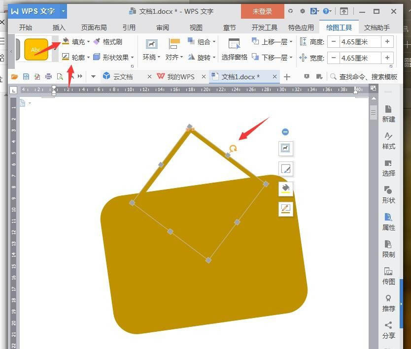Increase the 高度 height with plus button
This screenshot has height=349, width=411.
click(x=387, y=42)
